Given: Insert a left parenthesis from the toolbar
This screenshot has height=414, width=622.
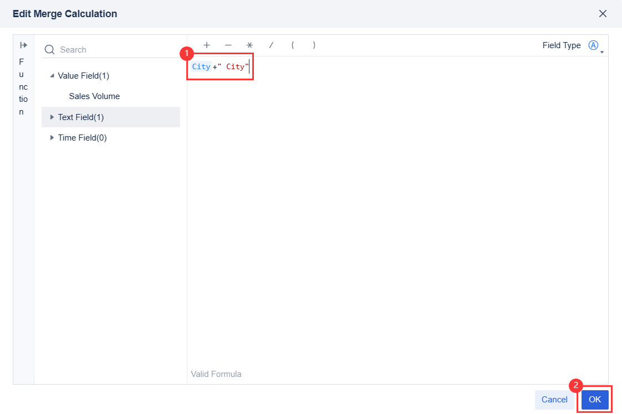Looking at the screenshot, I should 293,45.
